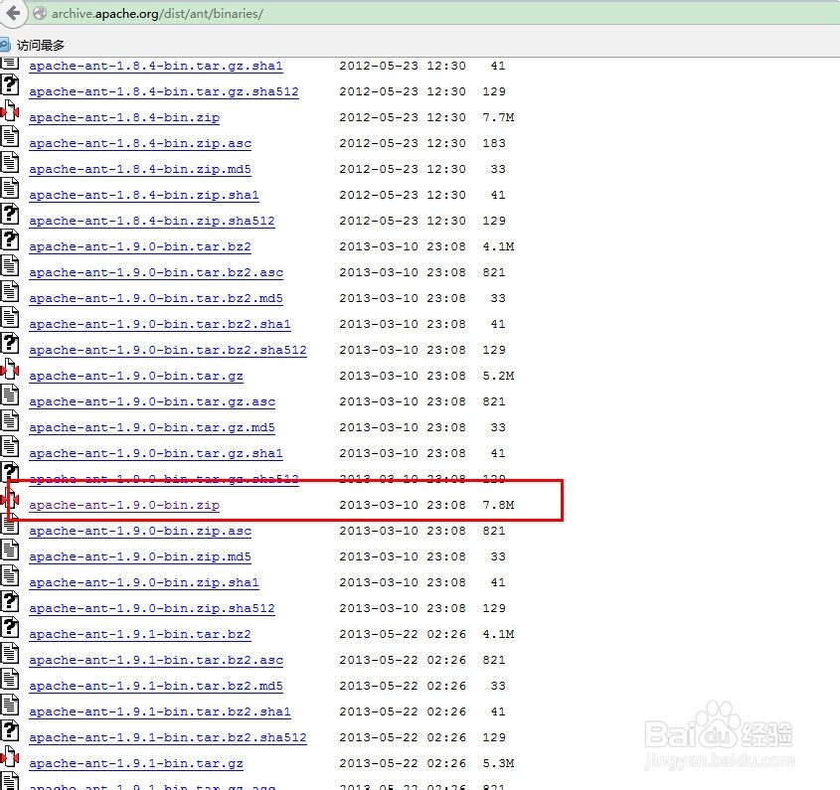840x790 pixels.
Task: Click the 183 size of apache-ant-1.8.4-bin.zip.asc
Action: click(x=494, y=143)
